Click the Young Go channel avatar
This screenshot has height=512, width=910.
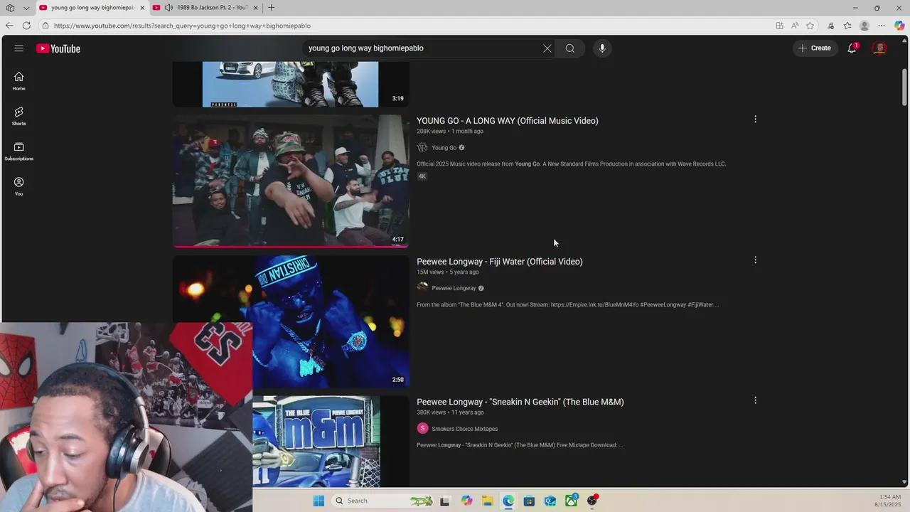[422, 147]
